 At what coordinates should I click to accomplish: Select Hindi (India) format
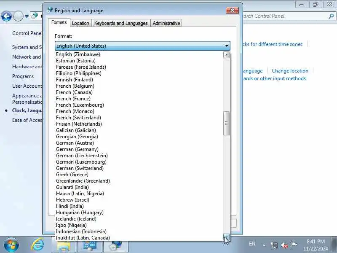click(139, 206)
